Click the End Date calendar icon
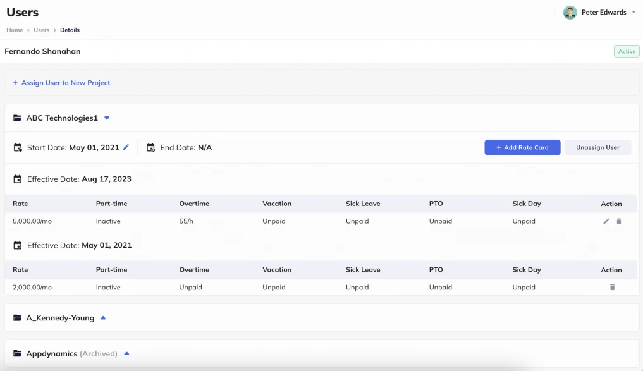Screen dimensions: 643x371 coord(151,148)
